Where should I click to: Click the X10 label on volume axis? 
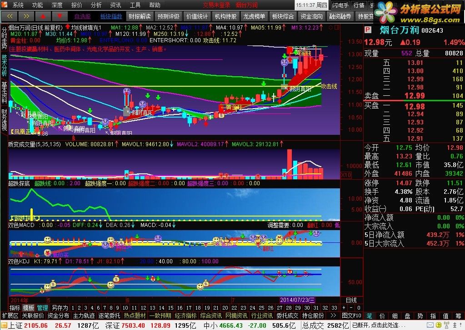[346, 175]
